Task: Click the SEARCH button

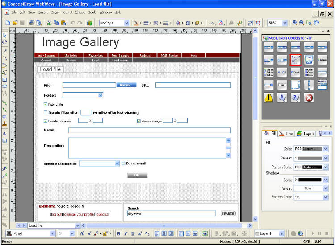Action: point(228,213)
